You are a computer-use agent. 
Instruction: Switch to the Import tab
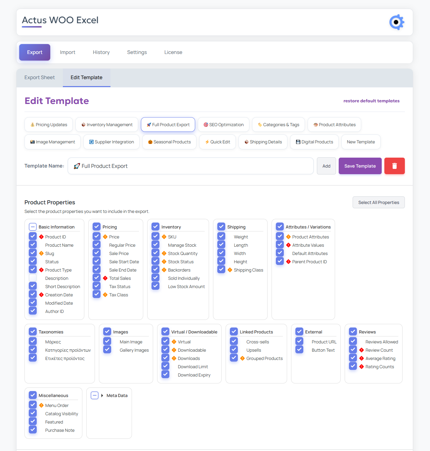(67, 52)
